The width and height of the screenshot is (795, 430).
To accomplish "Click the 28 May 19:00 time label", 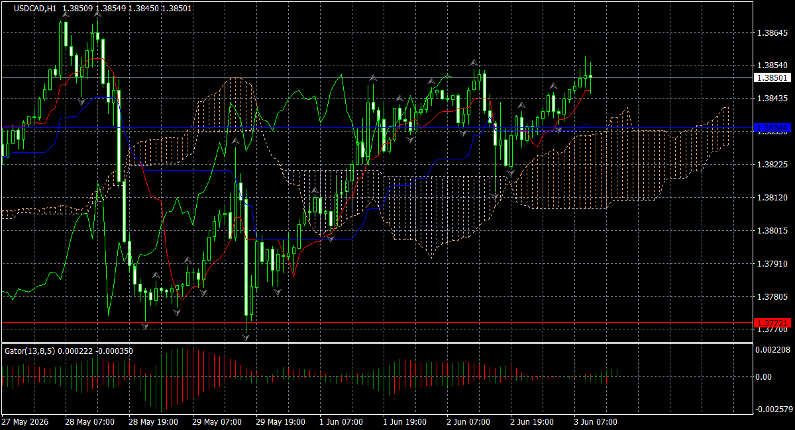I will [x=154, y=422].
